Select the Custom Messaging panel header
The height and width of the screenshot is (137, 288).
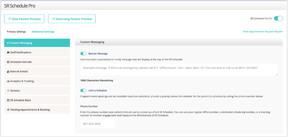coord(179,42)
